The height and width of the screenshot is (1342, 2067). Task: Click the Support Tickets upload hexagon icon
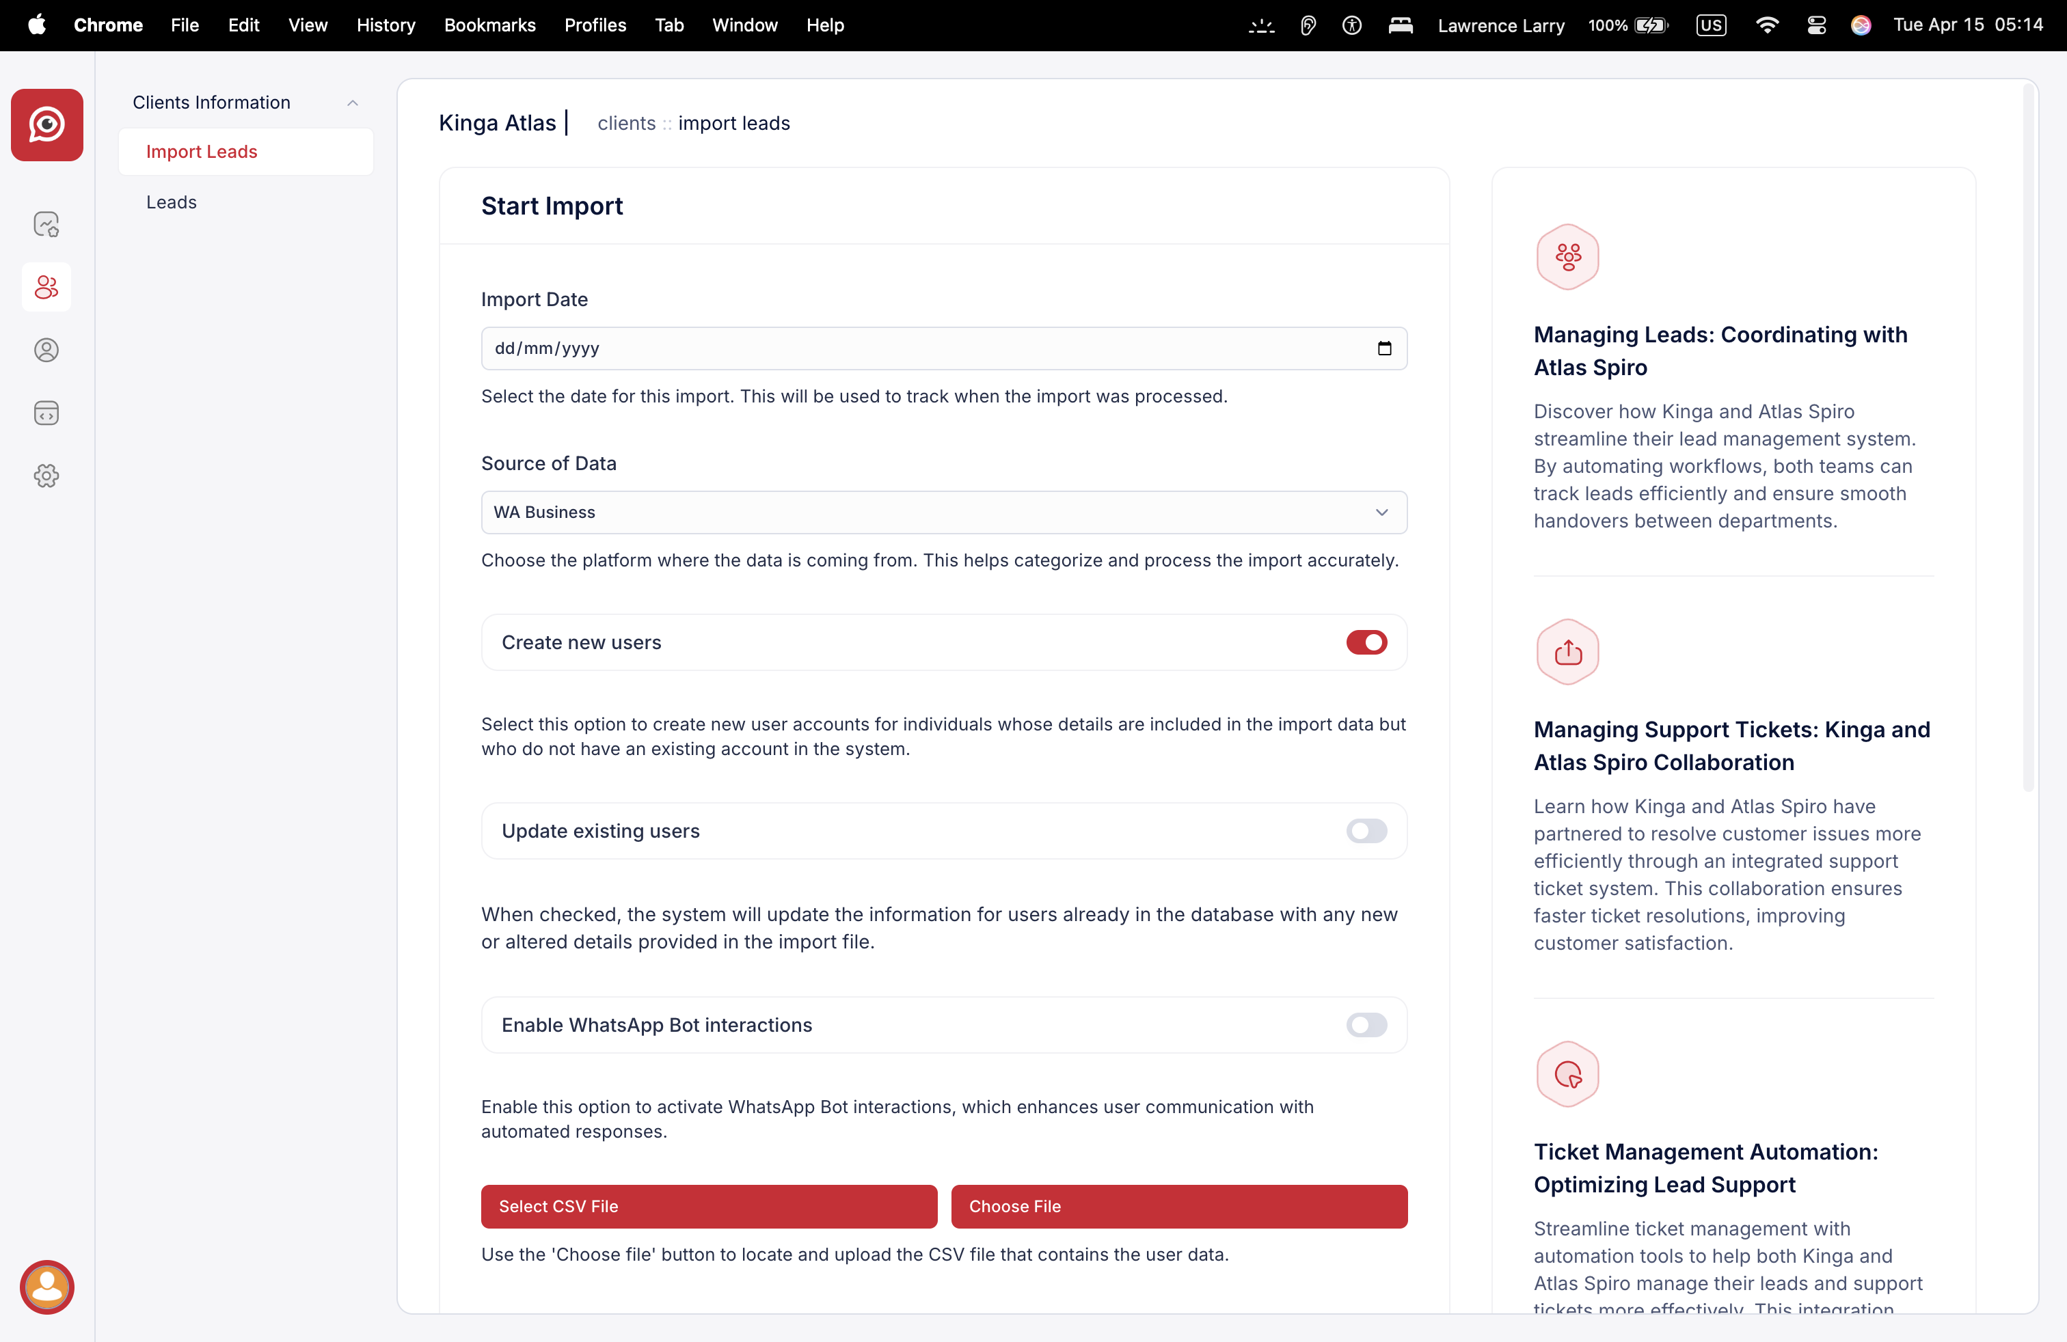pos(1567,652)
